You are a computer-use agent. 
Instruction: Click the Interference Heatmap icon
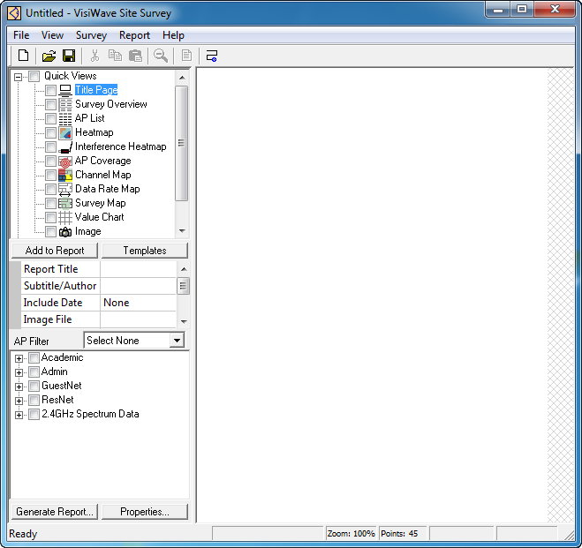[x=65, y=146]
